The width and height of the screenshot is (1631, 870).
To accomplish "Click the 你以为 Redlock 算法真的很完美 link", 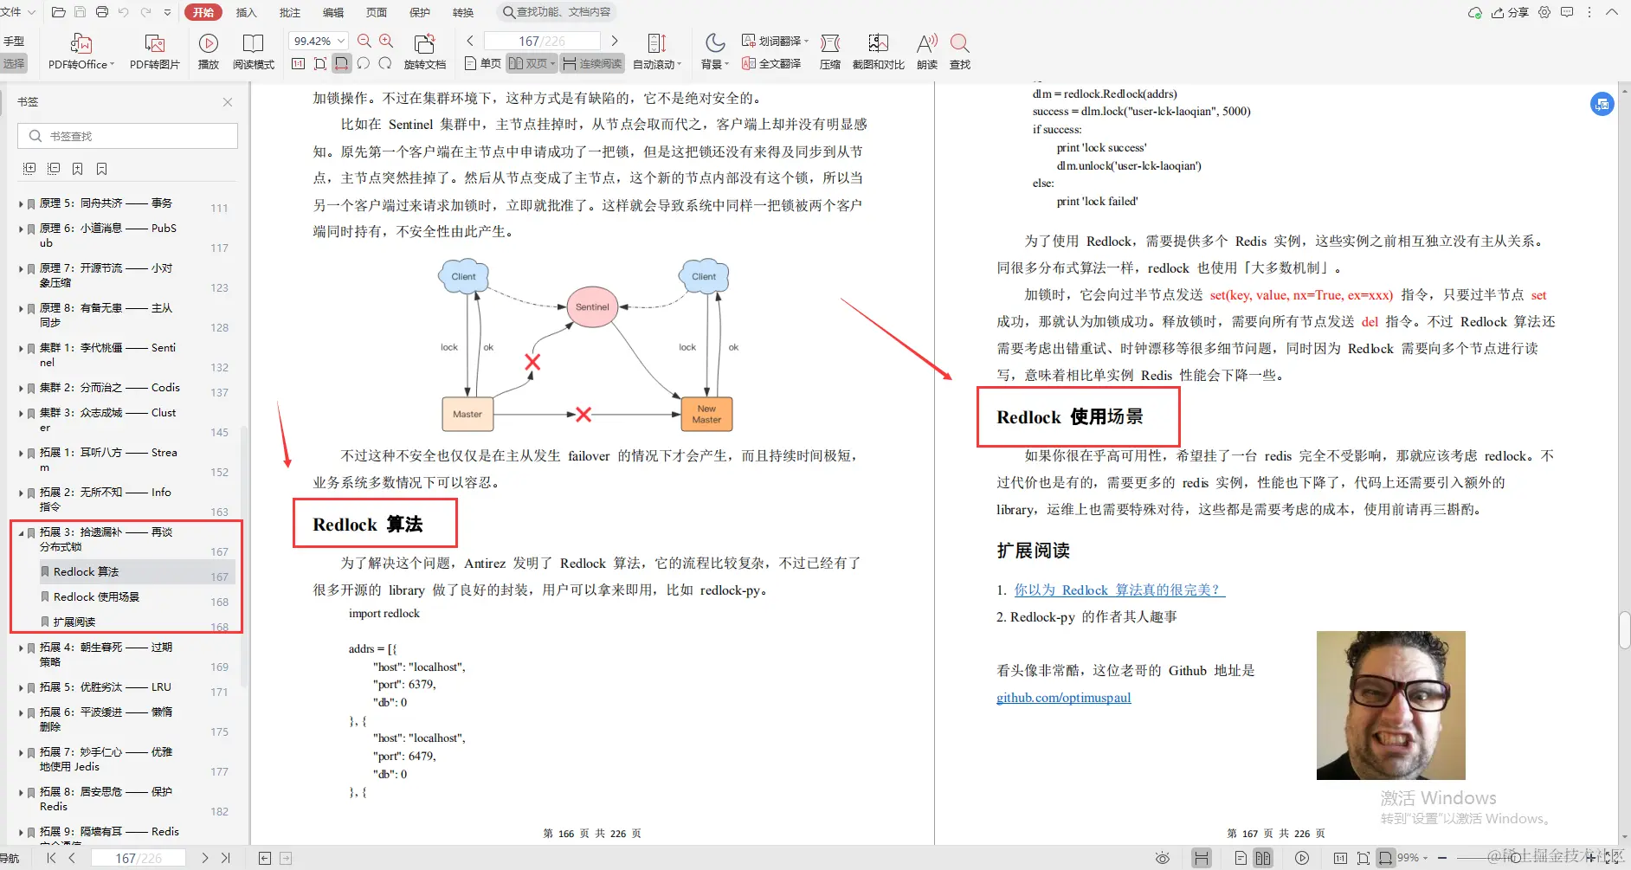I will 1118,590.
